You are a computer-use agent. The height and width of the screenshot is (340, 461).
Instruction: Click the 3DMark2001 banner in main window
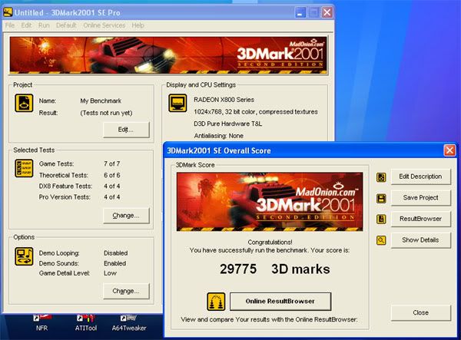pyautogui.click(x=168, y=55)
